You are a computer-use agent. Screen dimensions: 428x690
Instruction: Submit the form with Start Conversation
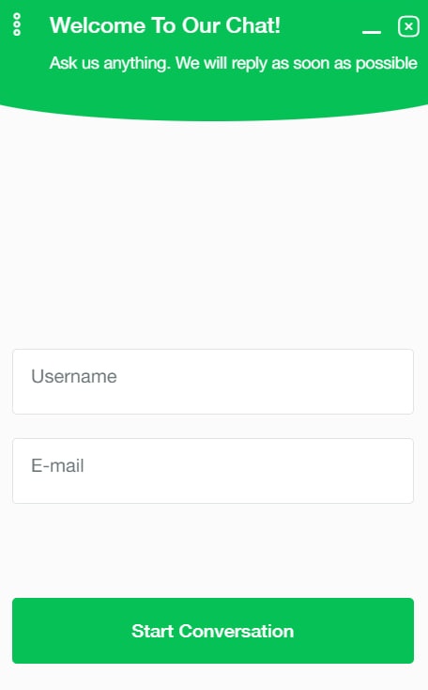213,631
